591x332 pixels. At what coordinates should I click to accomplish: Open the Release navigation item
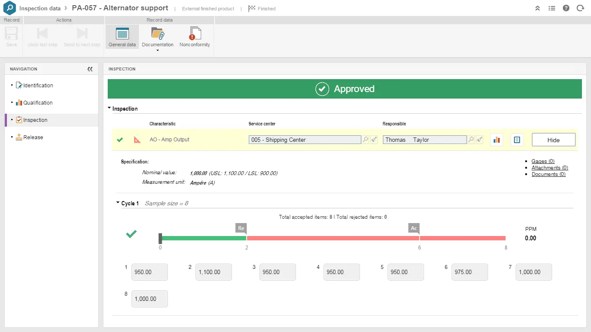(x=33, y=137)
